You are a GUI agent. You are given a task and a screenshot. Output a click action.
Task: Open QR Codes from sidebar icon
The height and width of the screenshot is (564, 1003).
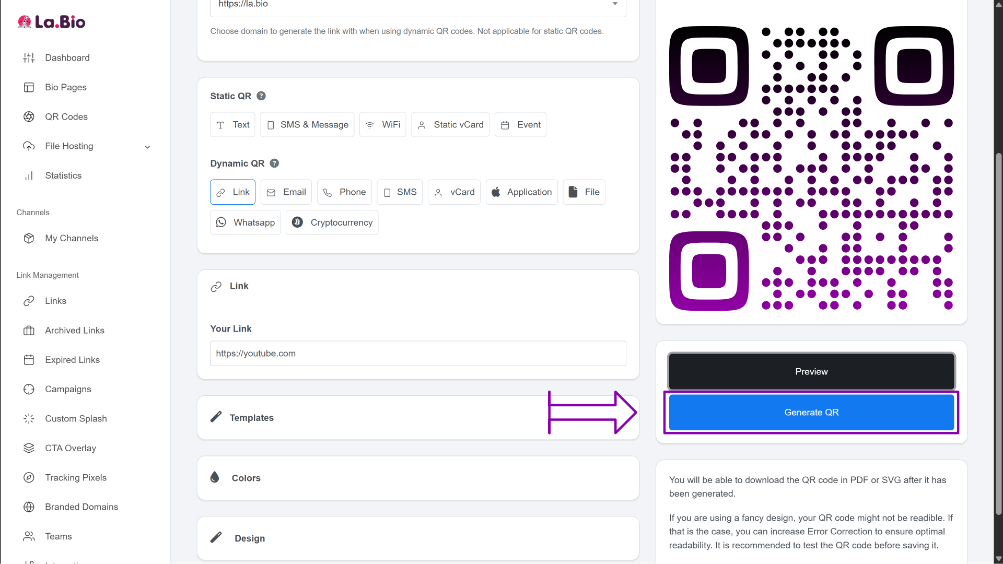(x=29, y=117)
